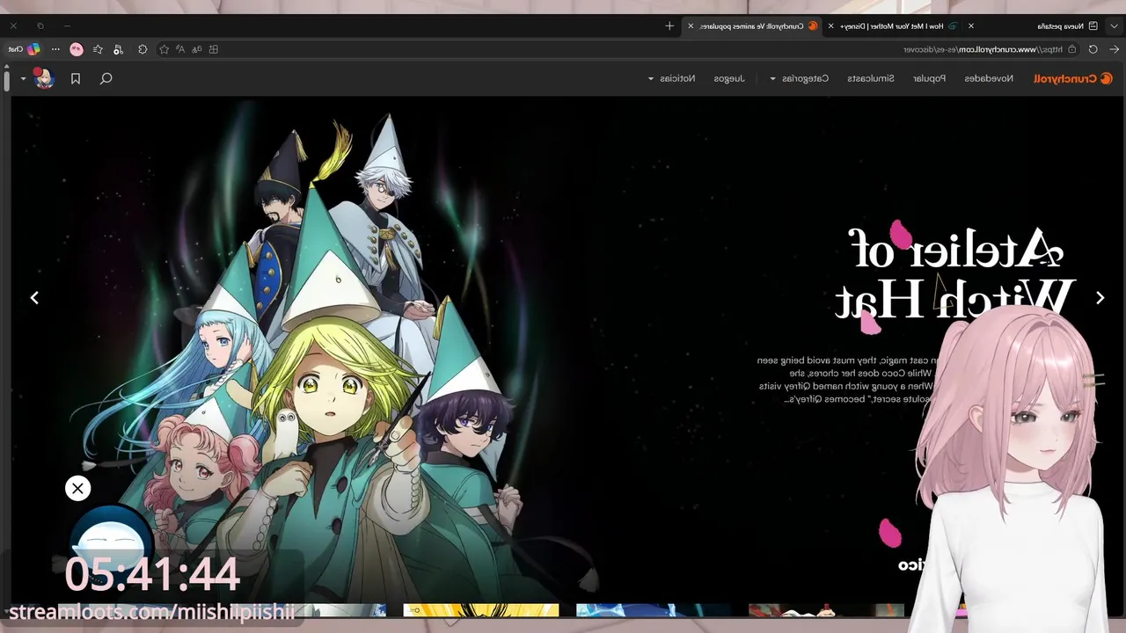Screen dimensions: 1126x633
Task: Click the chevron arrow at the carousel's left edge
Action: pyautogui.click(x=34, y=298)
